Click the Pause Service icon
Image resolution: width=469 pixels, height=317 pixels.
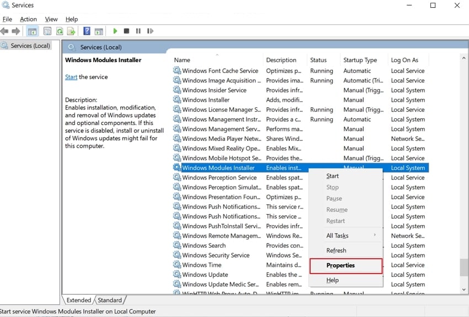point(138,31)
